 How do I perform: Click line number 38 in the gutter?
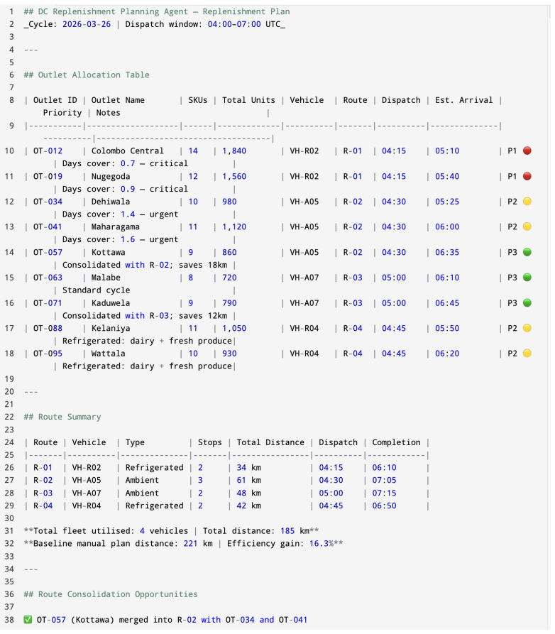[9, 619]
